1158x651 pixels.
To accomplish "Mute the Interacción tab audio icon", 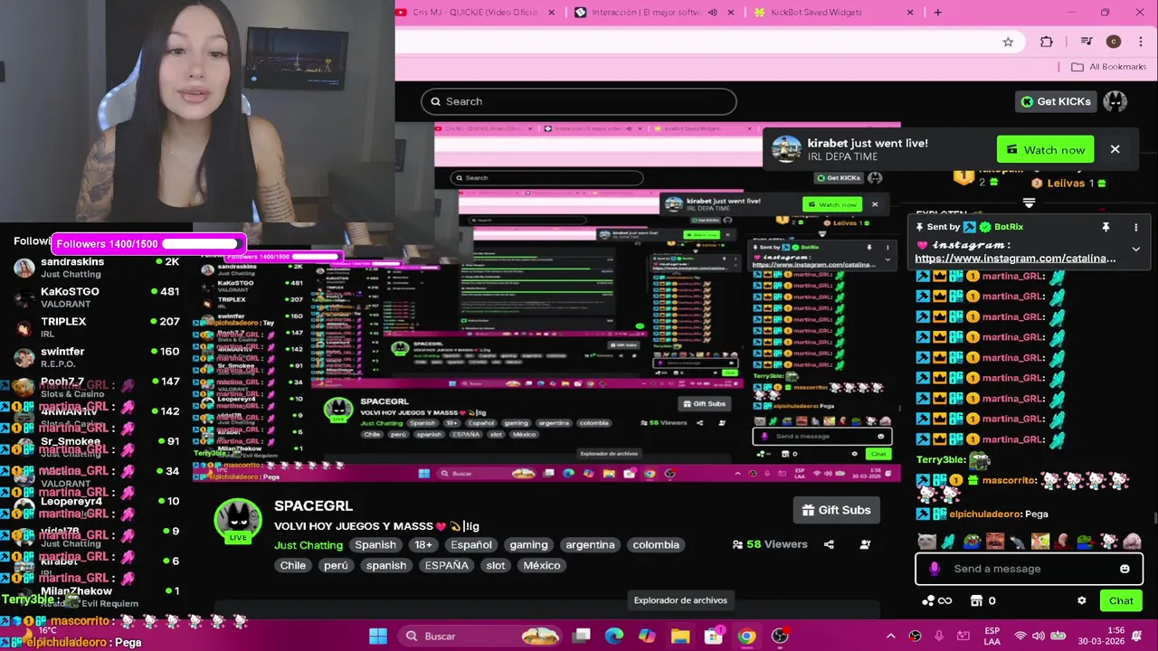I will 713,12.
